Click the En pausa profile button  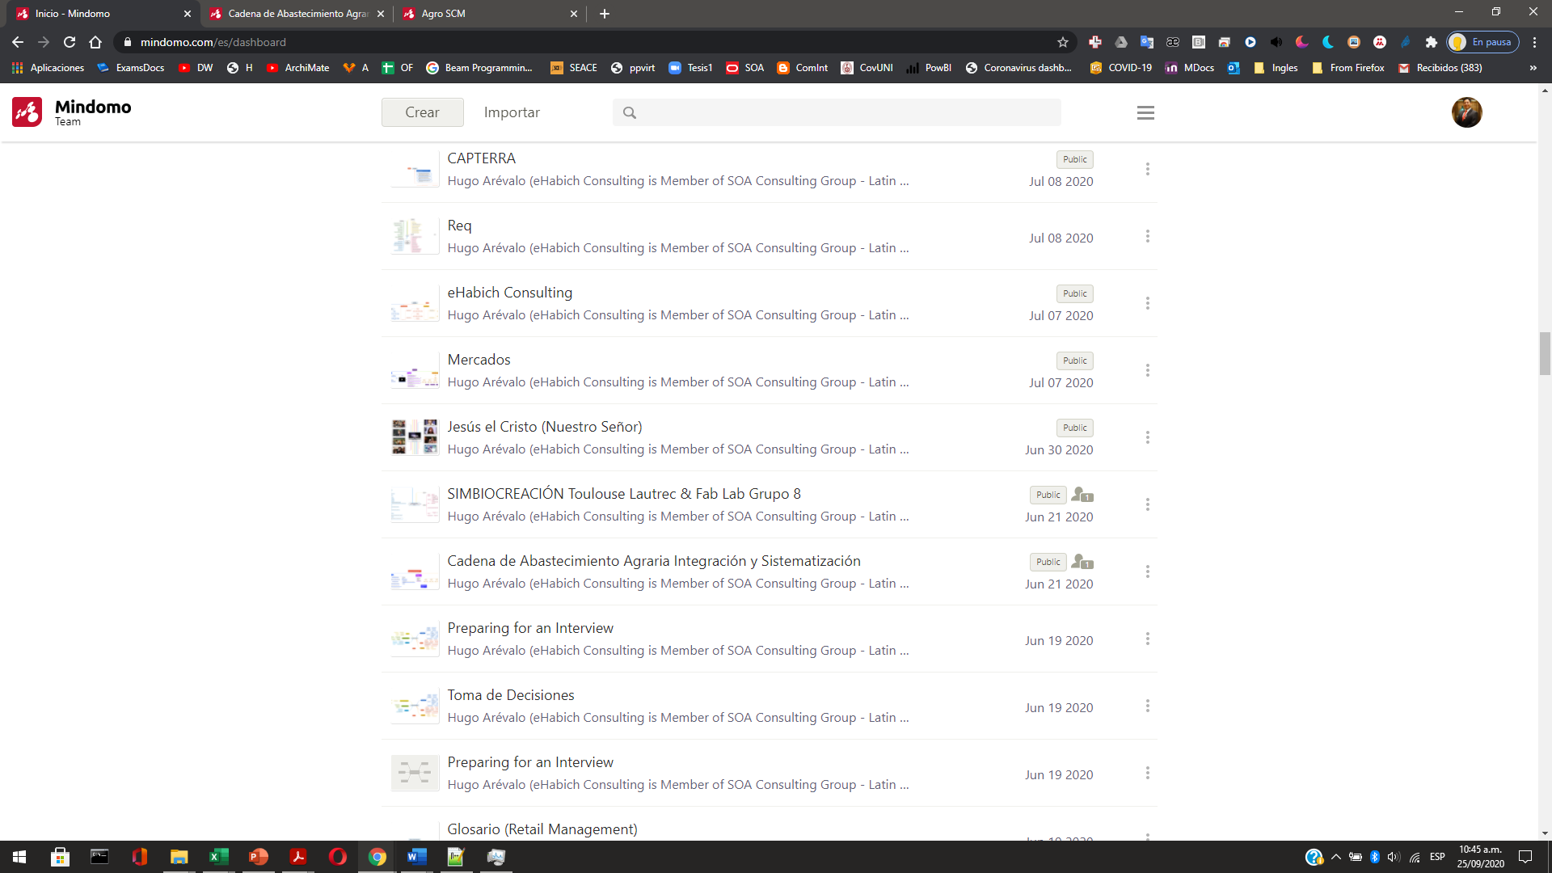click(1483, 42)
